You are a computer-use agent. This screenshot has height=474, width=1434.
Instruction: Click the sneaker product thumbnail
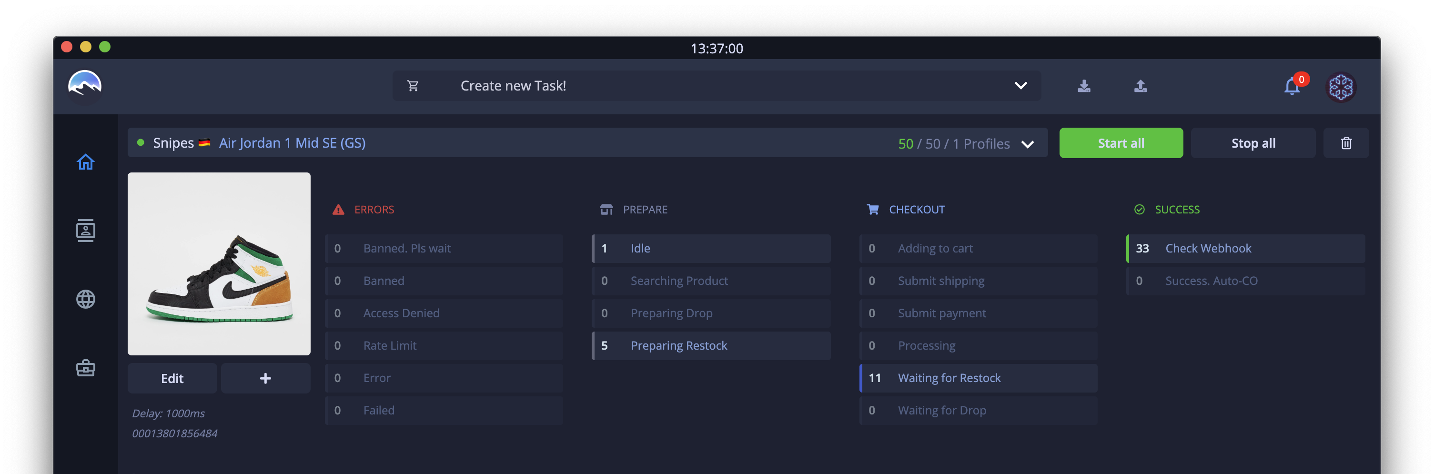coord(219,264)
